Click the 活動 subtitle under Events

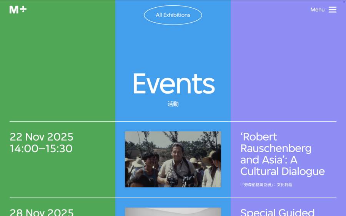173,104
